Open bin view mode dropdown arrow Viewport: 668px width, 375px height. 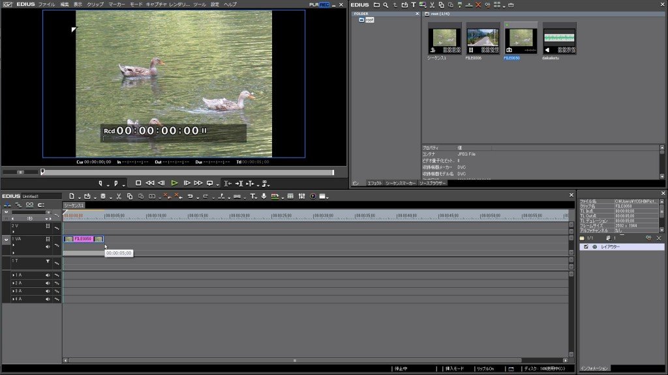504,7
